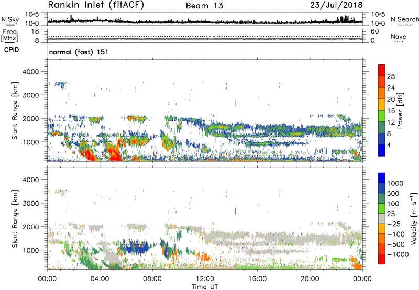
Task: Click the 'CPID' label
Action: click(12, 50)
